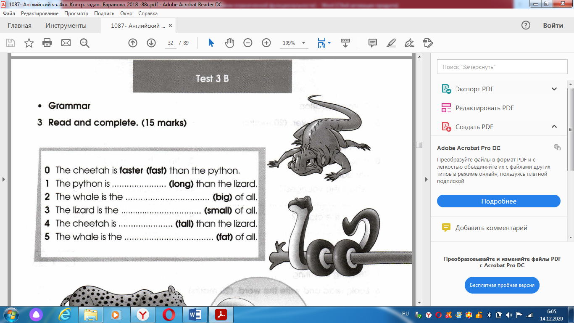Zoom out with the minus icon
The height and width of the screenshot is (323, 574).
pos(248,43)
